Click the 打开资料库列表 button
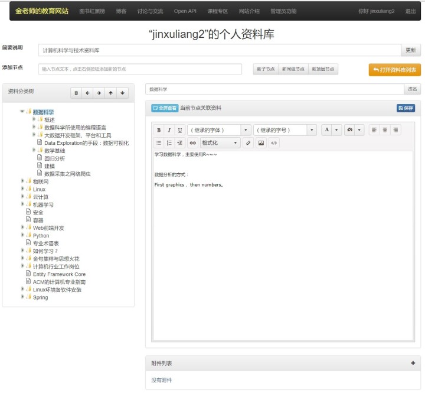The image size is (425, 393). (x=394, y=70)
